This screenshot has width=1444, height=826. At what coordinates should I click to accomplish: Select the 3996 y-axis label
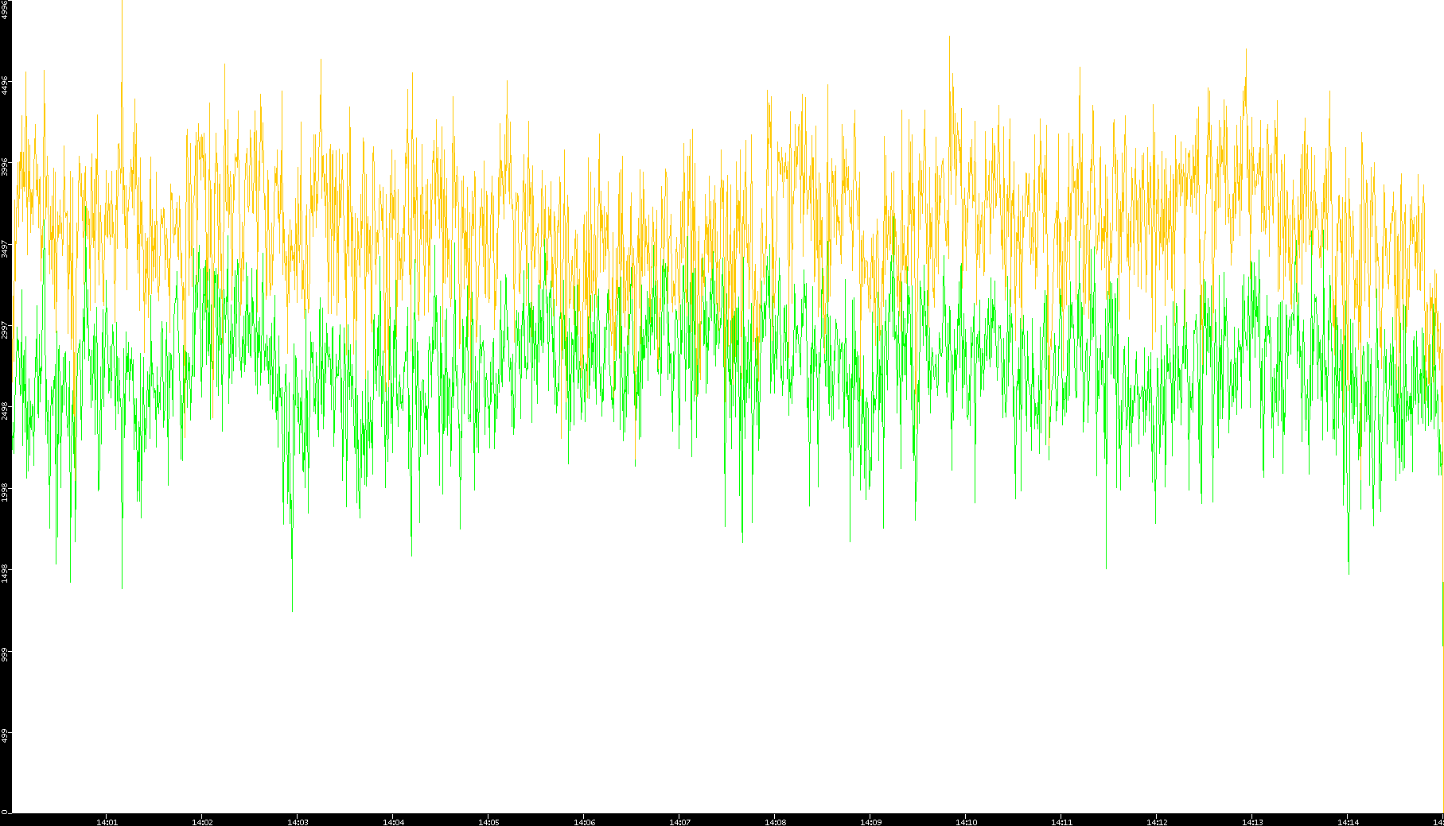[x=6, y=167]
